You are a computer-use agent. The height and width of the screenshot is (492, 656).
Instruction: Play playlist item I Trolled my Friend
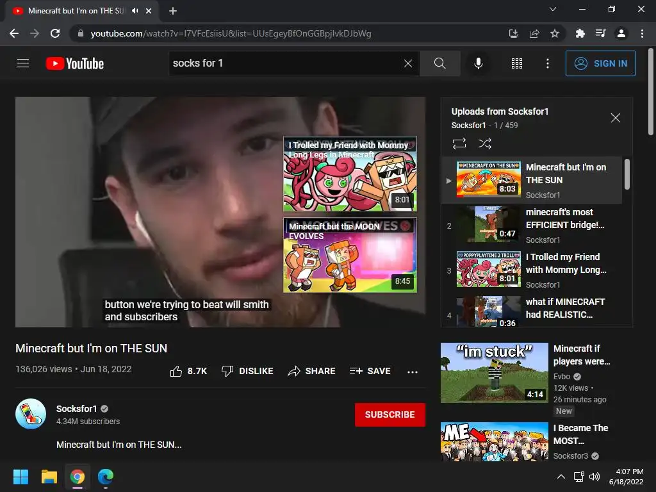(x=531, y=270)
